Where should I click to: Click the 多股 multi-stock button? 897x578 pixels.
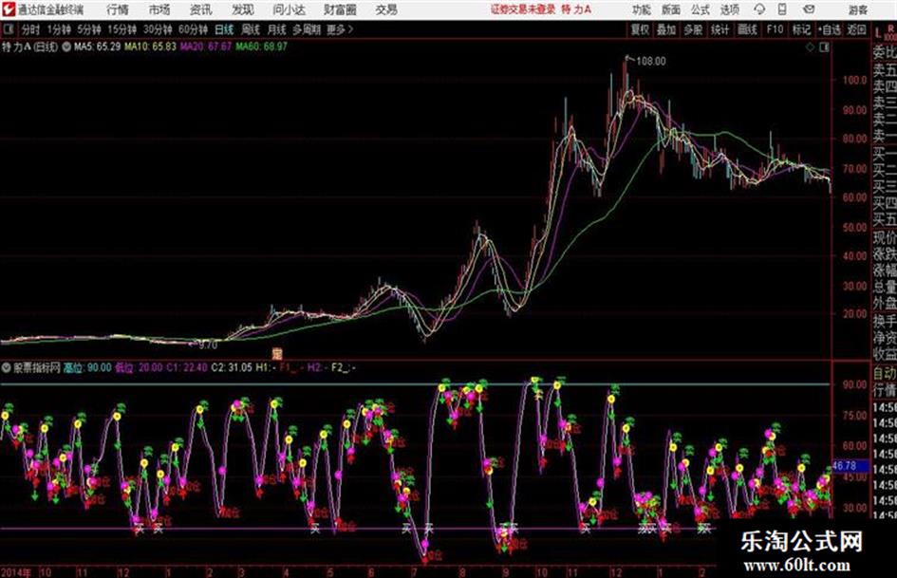click(x=693, y=29)
